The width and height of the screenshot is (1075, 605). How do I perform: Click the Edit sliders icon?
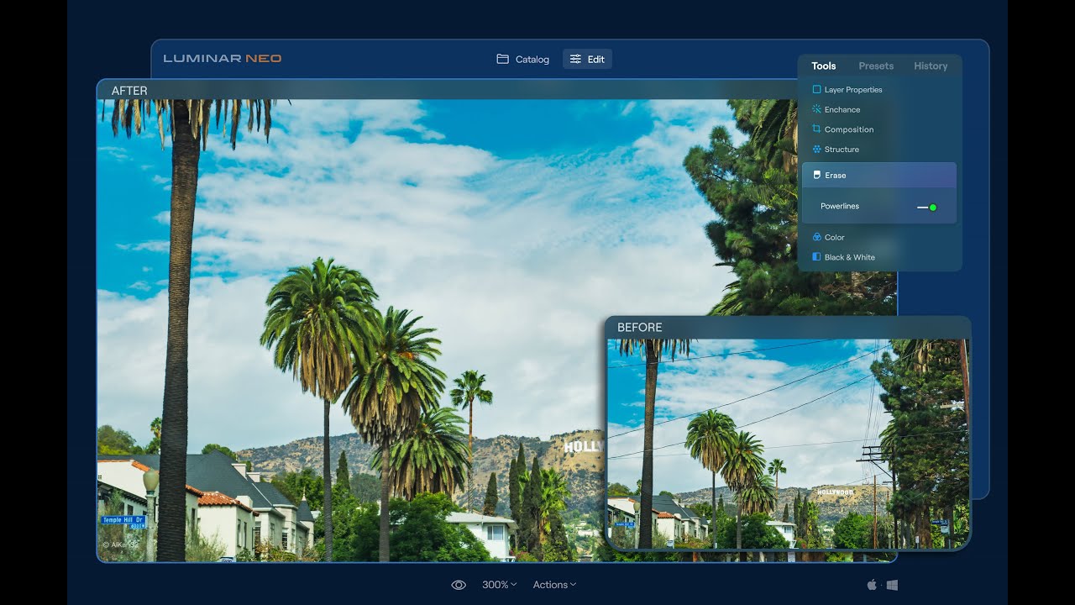coord(575,59)
